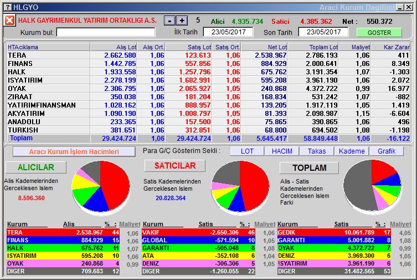The image size is (417, 280).
Task: Click HALK alış lot value 1.933.558
Action: click(x=120, y=72)
